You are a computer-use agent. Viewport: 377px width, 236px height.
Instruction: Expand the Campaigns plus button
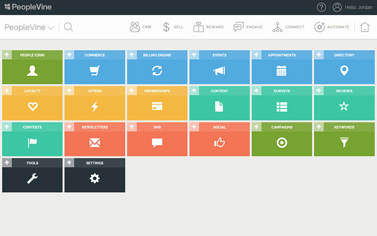point(256,126)
